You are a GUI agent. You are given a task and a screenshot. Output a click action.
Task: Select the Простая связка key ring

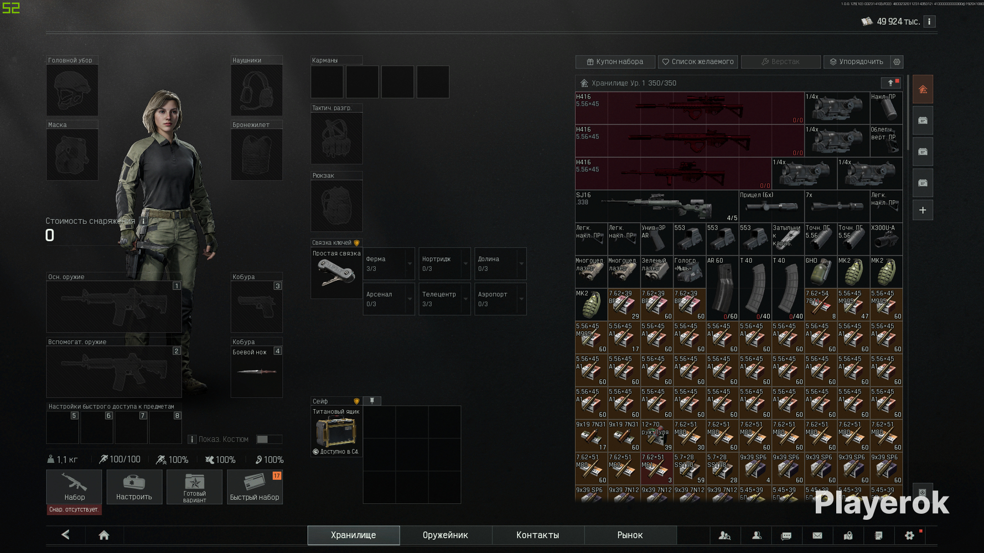[x=336, y=273]
